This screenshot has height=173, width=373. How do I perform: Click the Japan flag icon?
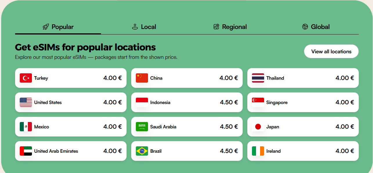[258, 127]
